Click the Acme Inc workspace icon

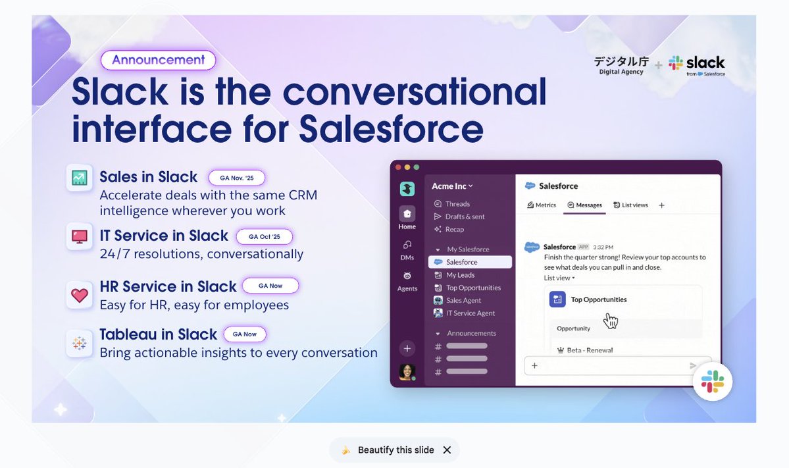[x=407, y=188]
